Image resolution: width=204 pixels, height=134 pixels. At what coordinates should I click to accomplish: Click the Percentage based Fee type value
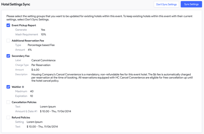[41, 45]
